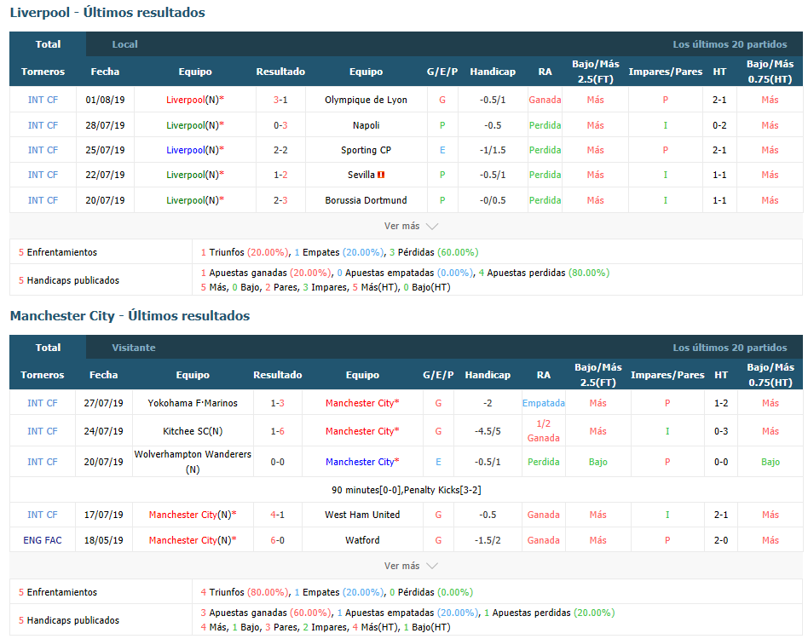This screenshot has height=639, width=808.
Task: Click '4 Triunfos (80.00%)' summary for Manchester City
Action: (245, 593)
